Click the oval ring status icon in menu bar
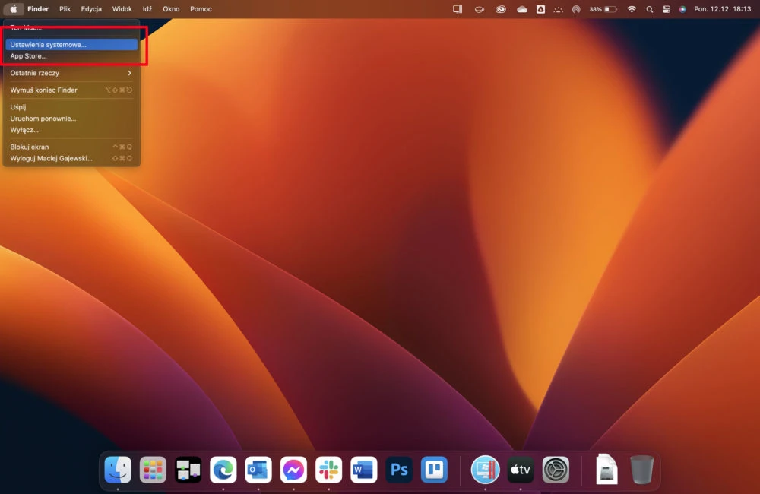This screenshot has width=760, height=494. (x=479, y=8)
